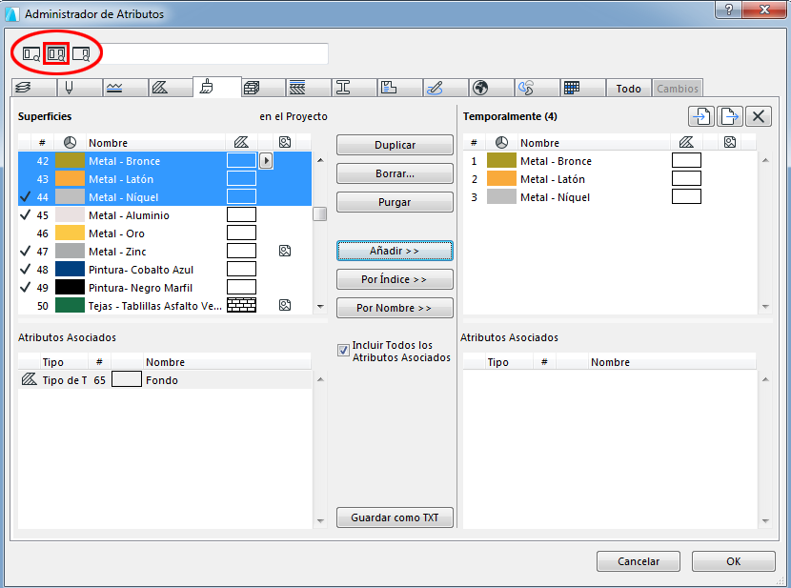Click Guardar como TXT button
This screenshot has height=588, width=791.
point(395,517)
